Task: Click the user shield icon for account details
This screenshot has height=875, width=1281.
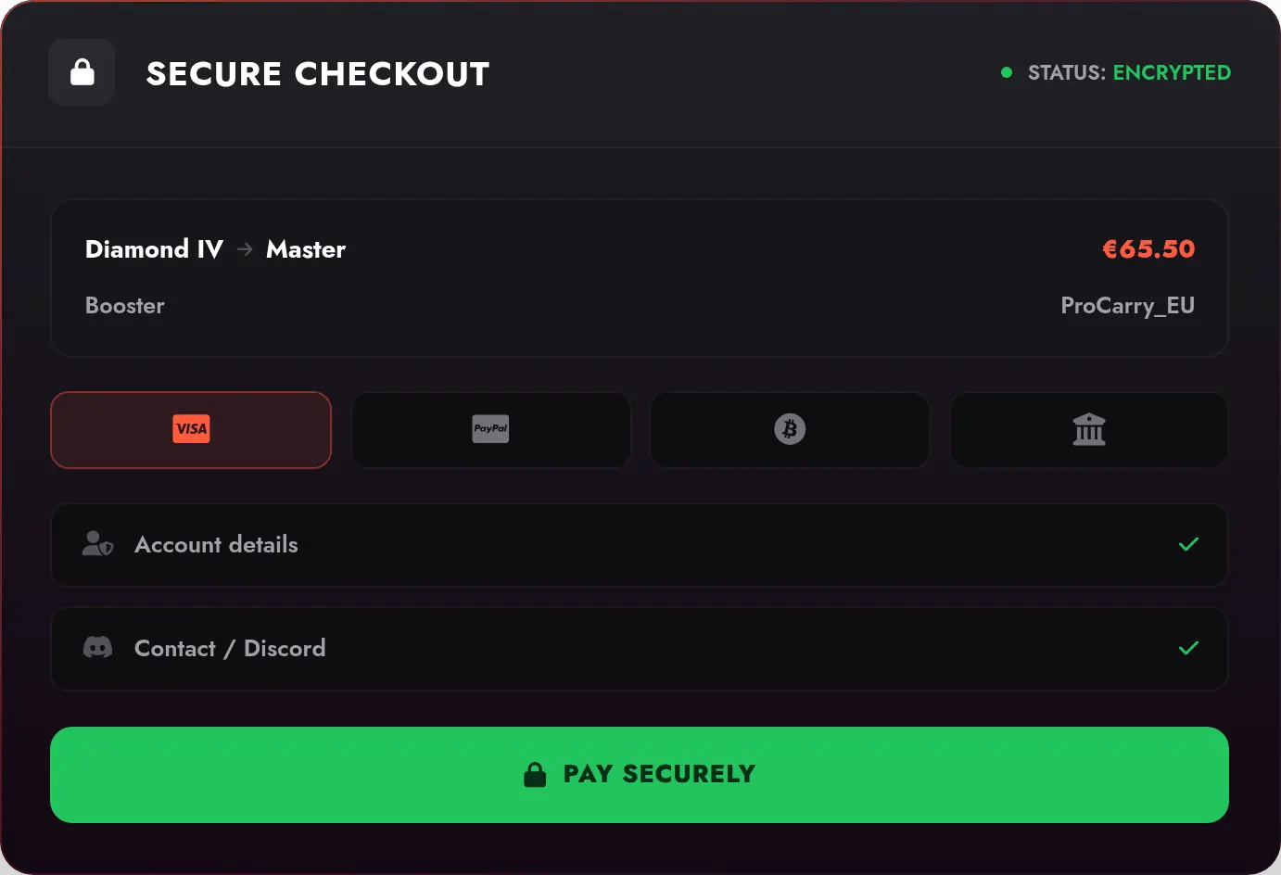Action: (97, 544)
